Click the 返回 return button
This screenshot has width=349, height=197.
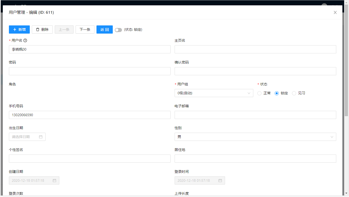pyautogui.click(x=105, y=29)
